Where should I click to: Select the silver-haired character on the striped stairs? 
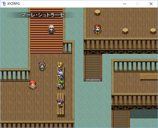[51, 29]
